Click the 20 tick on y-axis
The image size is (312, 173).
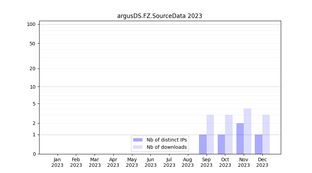pos(33,69)
